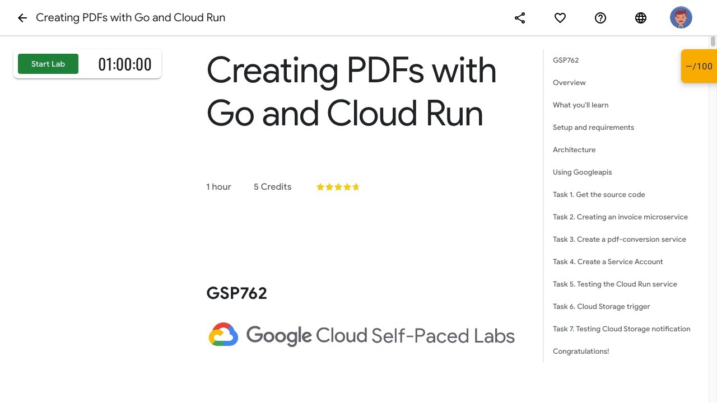Click the 01:00:00 lab timer
This screenshot has height=403, width=717.
(125, 64)
